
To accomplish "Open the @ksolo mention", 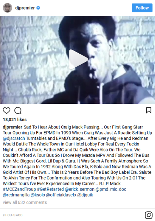I will 38,195.
